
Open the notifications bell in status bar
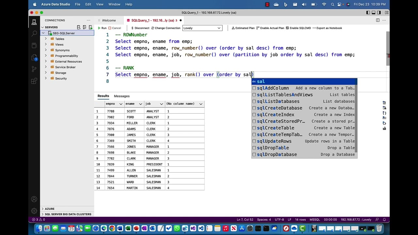point(384,220)
